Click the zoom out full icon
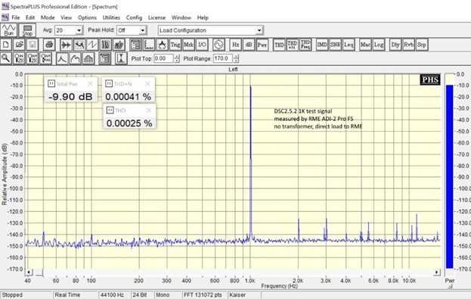The height and width of the screenshot is (299, 471). pyautogui.click(x=45, y=58)
